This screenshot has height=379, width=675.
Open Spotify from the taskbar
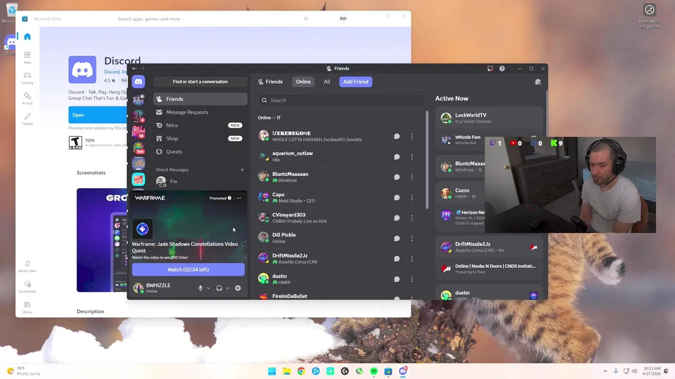pyautogui.click(x=373, y=371)
